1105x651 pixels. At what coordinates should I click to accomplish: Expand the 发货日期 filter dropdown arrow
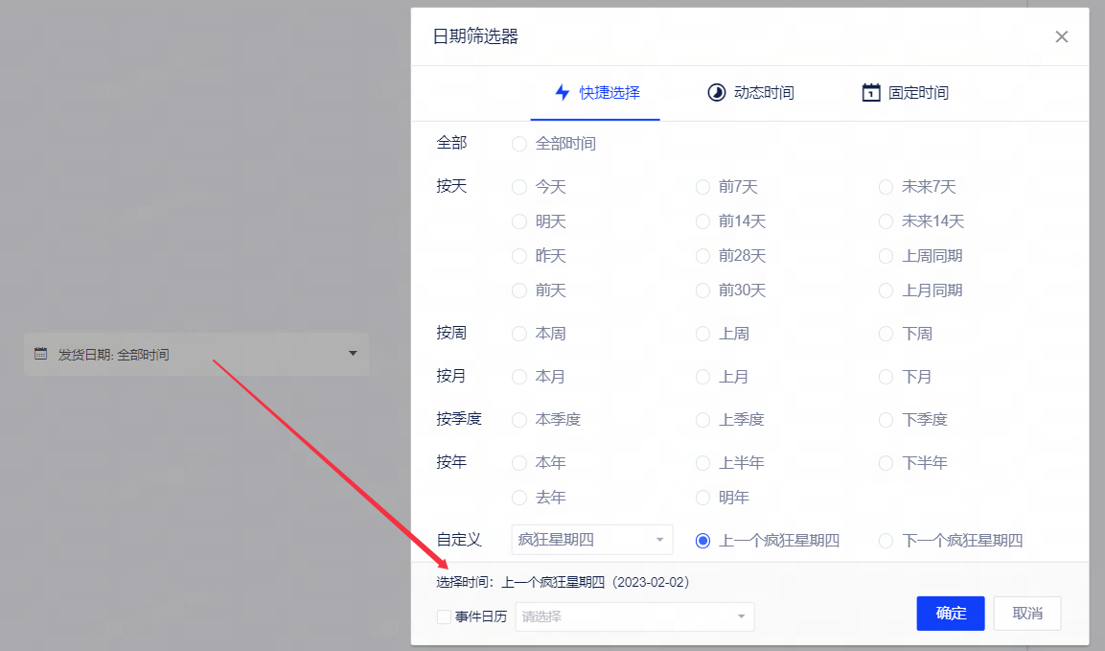tap(353, 354)
